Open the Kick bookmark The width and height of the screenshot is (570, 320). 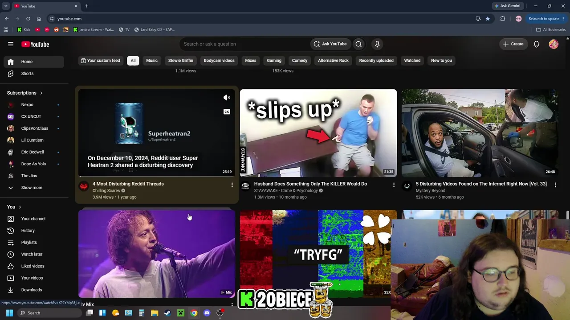pyautogui.click(x=24, y=30)
